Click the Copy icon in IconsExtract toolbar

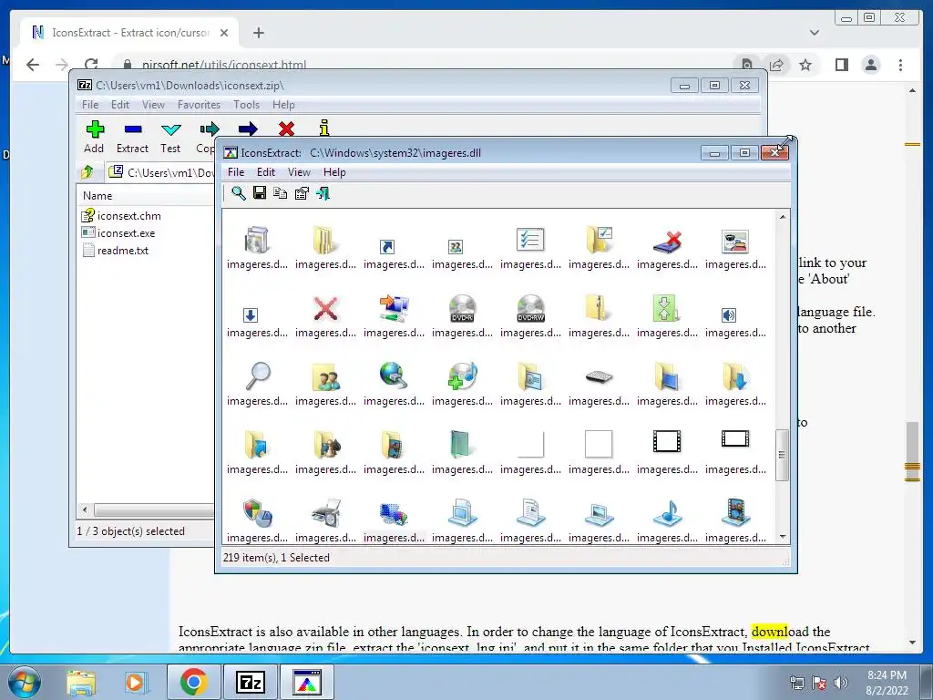pos(281,193)
